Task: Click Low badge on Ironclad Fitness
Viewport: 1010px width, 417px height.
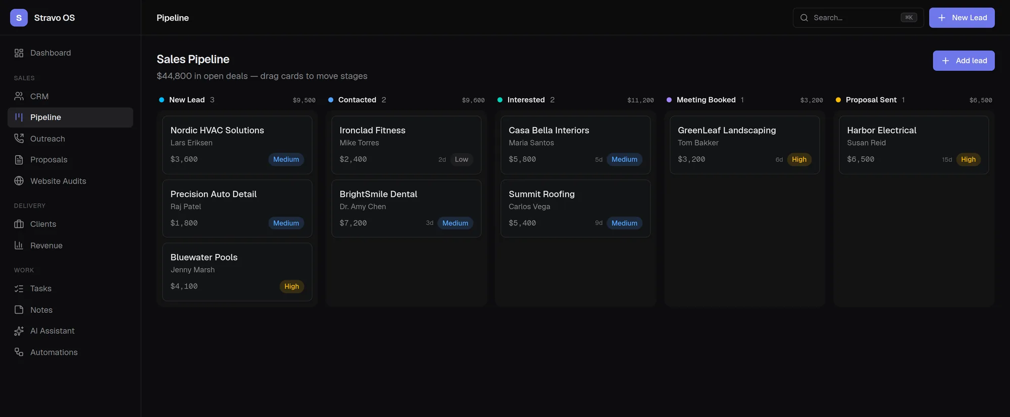Action: (x=461, y=159)
